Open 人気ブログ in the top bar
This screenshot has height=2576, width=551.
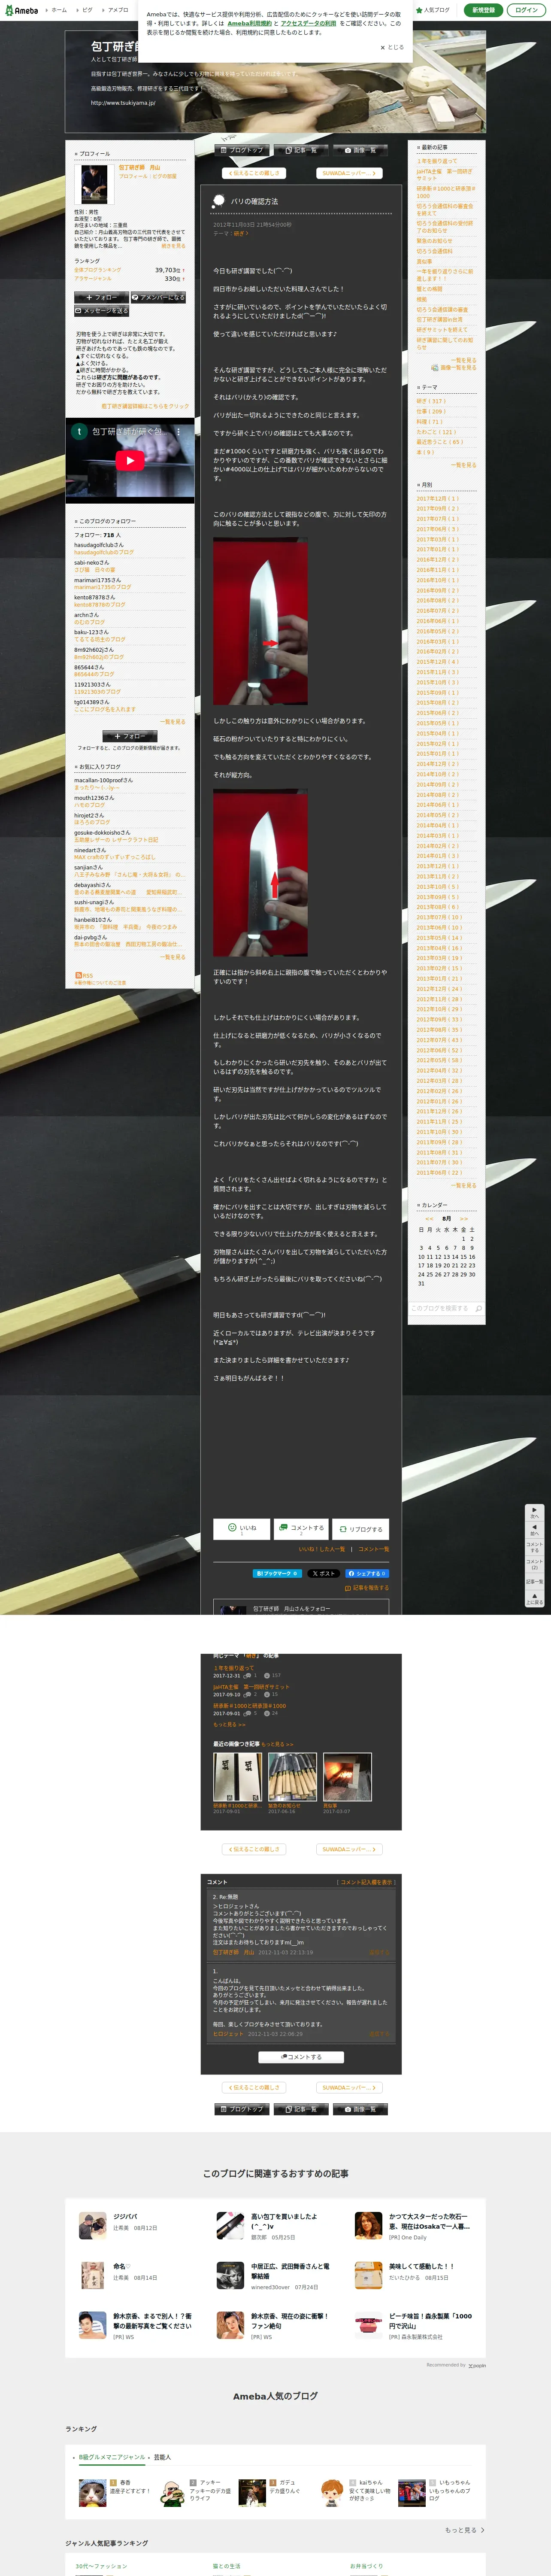433,10
